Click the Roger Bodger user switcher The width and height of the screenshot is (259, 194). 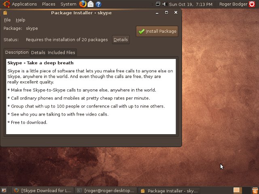click(233, 4)
